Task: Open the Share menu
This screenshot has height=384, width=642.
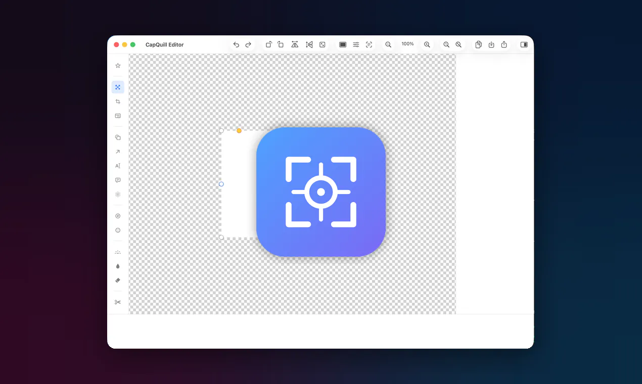Action: pos(504,44)
